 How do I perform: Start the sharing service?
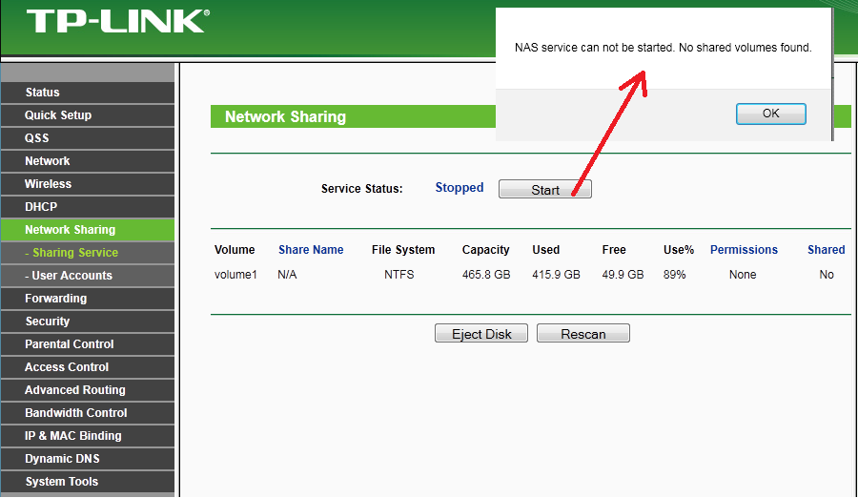pos(545,190)
